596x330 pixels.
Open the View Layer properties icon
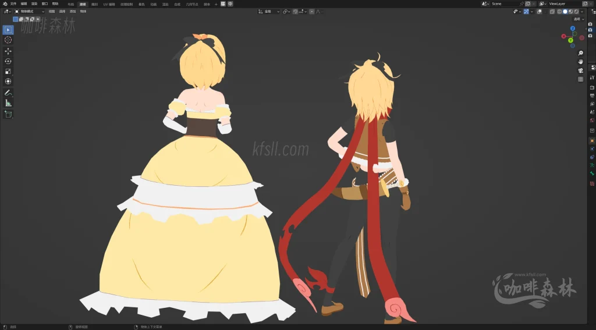click(x=592, y=104)
